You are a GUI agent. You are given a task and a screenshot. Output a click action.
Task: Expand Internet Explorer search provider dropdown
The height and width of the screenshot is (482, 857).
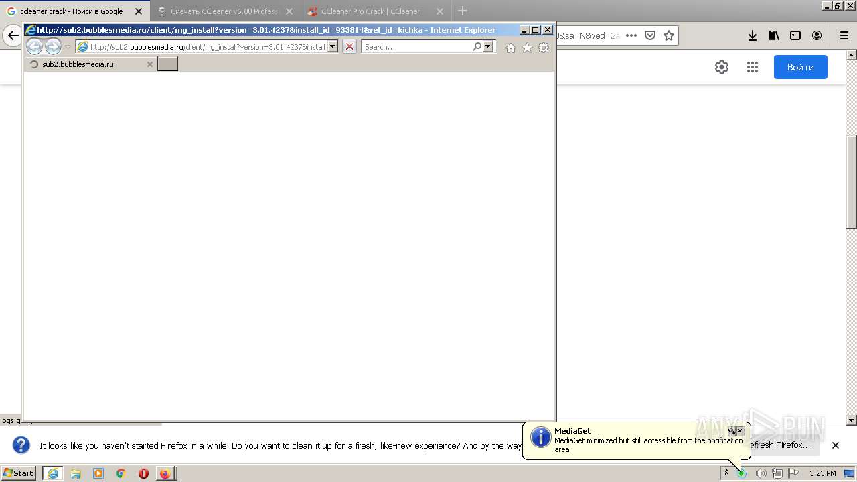click(487, 46)
